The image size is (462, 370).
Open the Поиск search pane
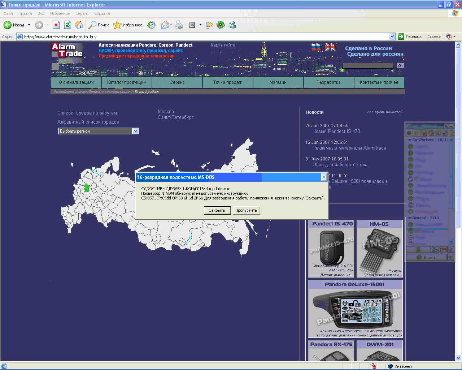99,25
